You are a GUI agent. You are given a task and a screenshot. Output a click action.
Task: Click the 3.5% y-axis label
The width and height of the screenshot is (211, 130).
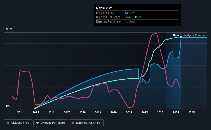point(9,29)
